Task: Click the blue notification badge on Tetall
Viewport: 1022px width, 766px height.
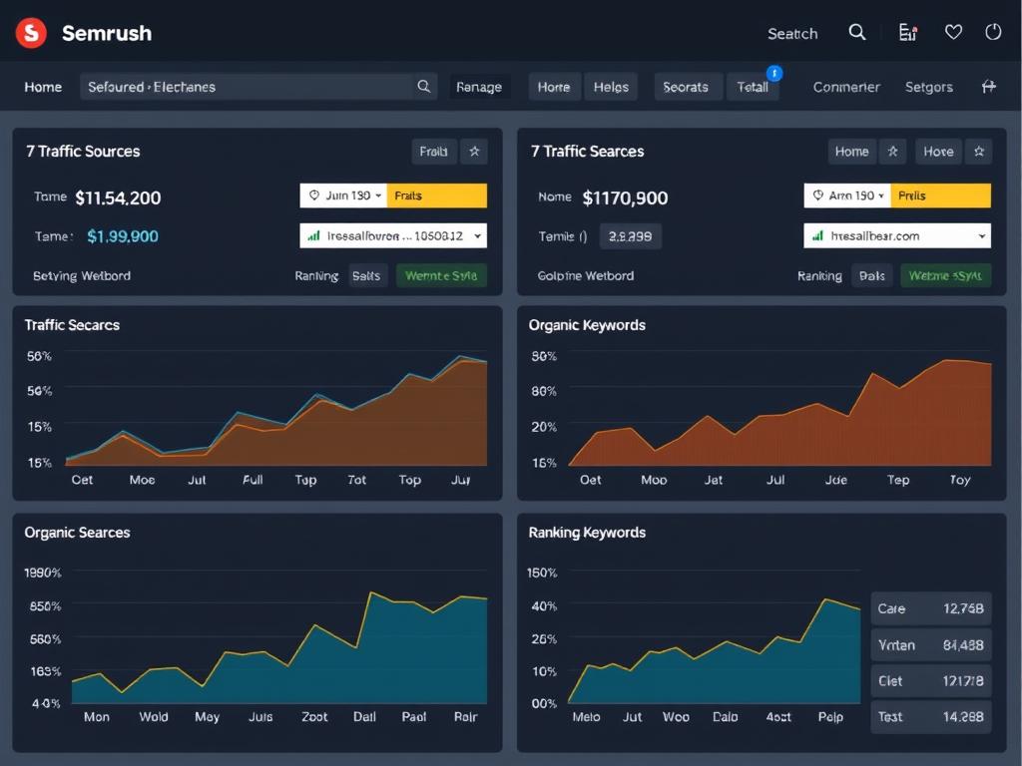Action: (774, 73)
